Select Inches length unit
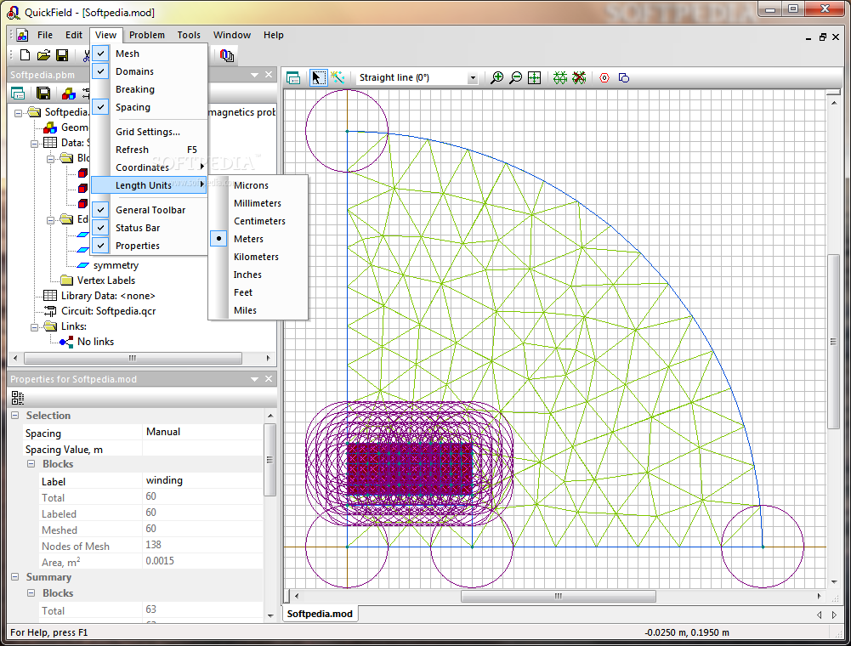This screenshot has width=851, height=646. click(x=258, y=275)
